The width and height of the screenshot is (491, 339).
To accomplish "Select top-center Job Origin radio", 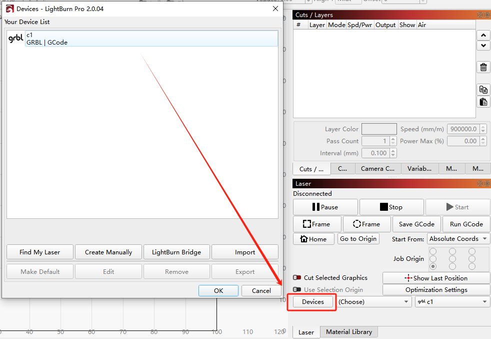I will point(452,251).
